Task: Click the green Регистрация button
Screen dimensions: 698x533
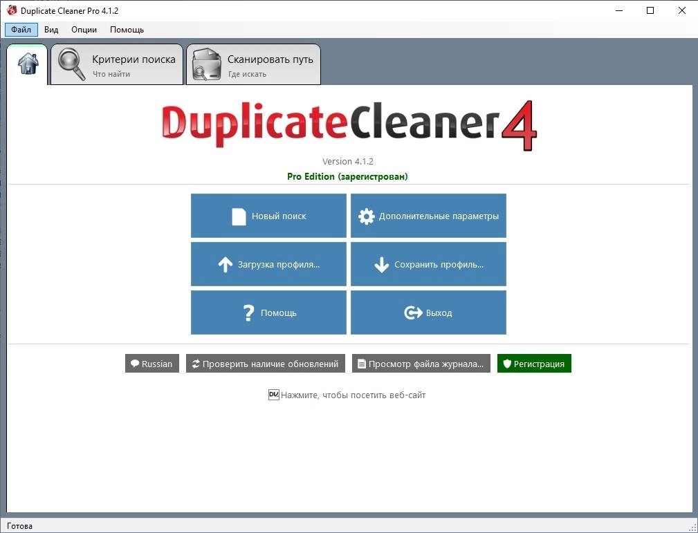Action: pos(534,364)
